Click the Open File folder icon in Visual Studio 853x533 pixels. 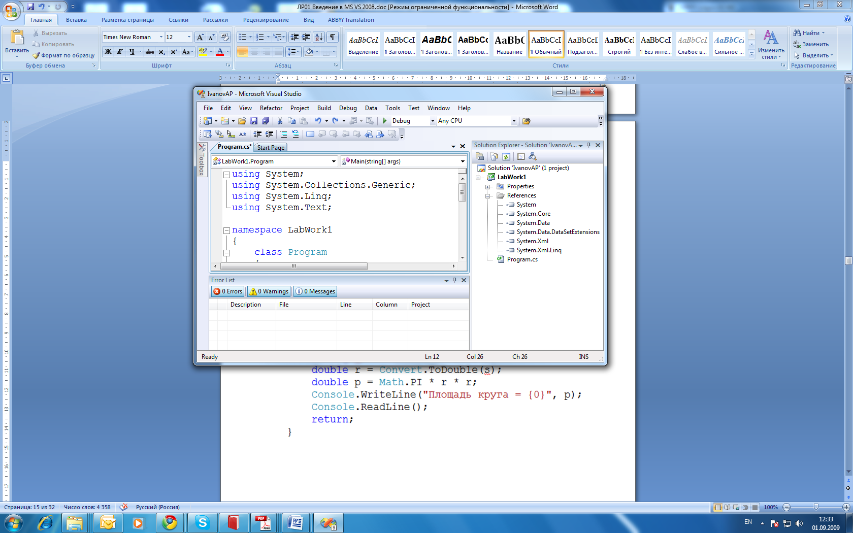(242, 121)
